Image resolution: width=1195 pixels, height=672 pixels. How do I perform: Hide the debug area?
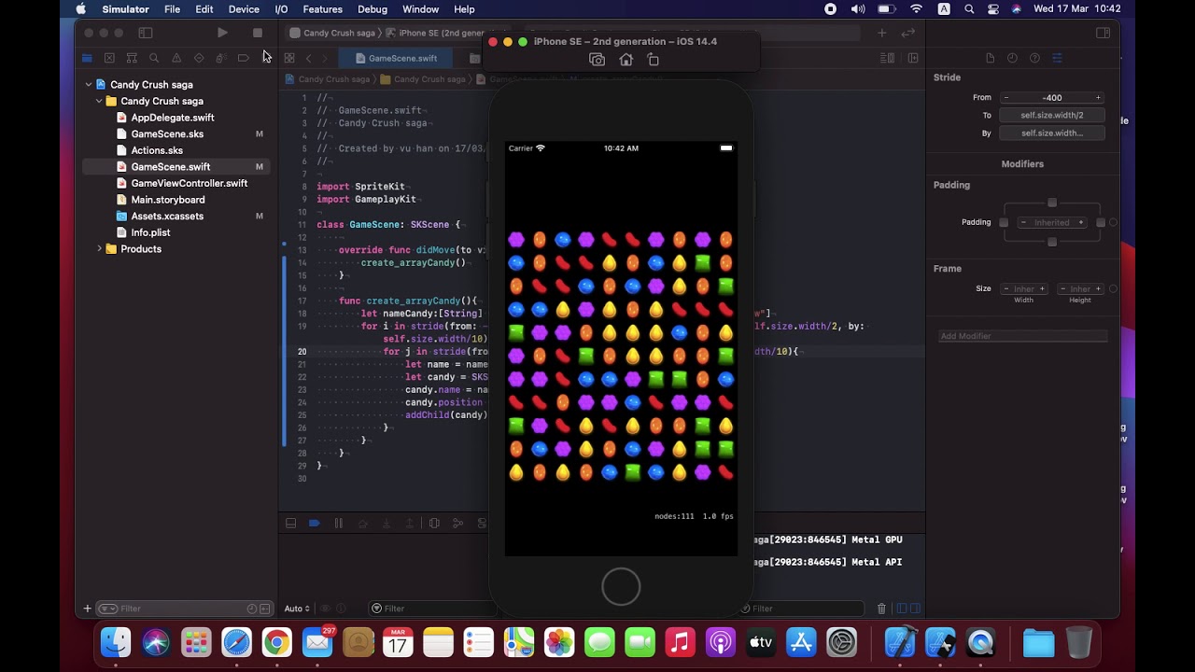[x=290, y=524]
